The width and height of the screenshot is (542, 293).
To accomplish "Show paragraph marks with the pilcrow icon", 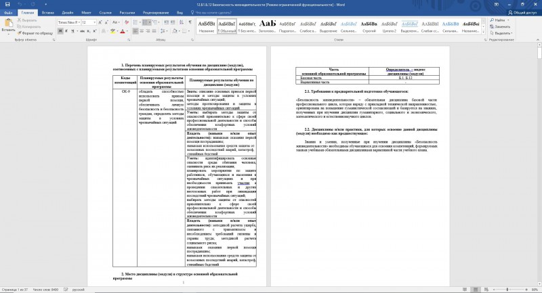I will 190,22.
